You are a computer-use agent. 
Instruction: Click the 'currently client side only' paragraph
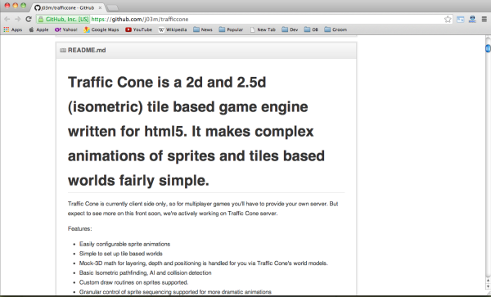(203, 209)
